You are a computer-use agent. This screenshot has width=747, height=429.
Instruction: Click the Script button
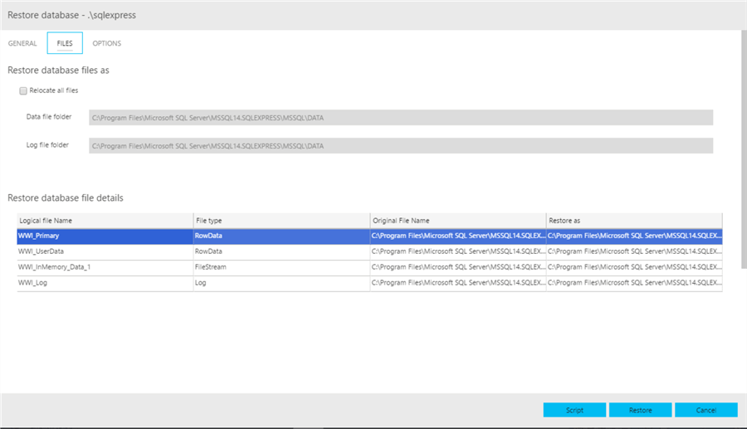(574, 410)
